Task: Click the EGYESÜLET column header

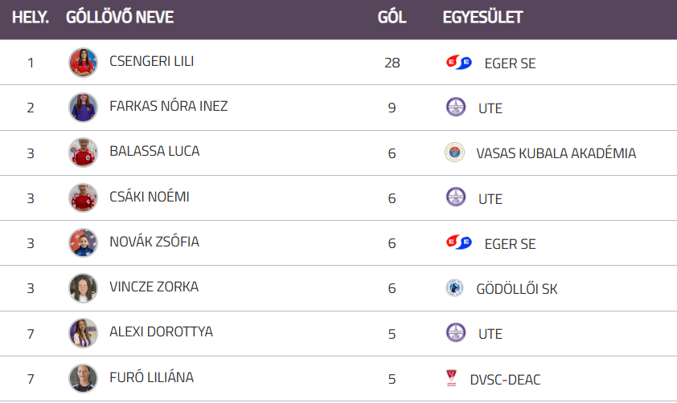Action: coord(482,17)
